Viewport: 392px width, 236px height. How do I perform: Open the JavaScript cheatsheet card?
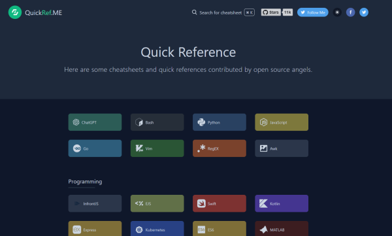pos(282,122)
